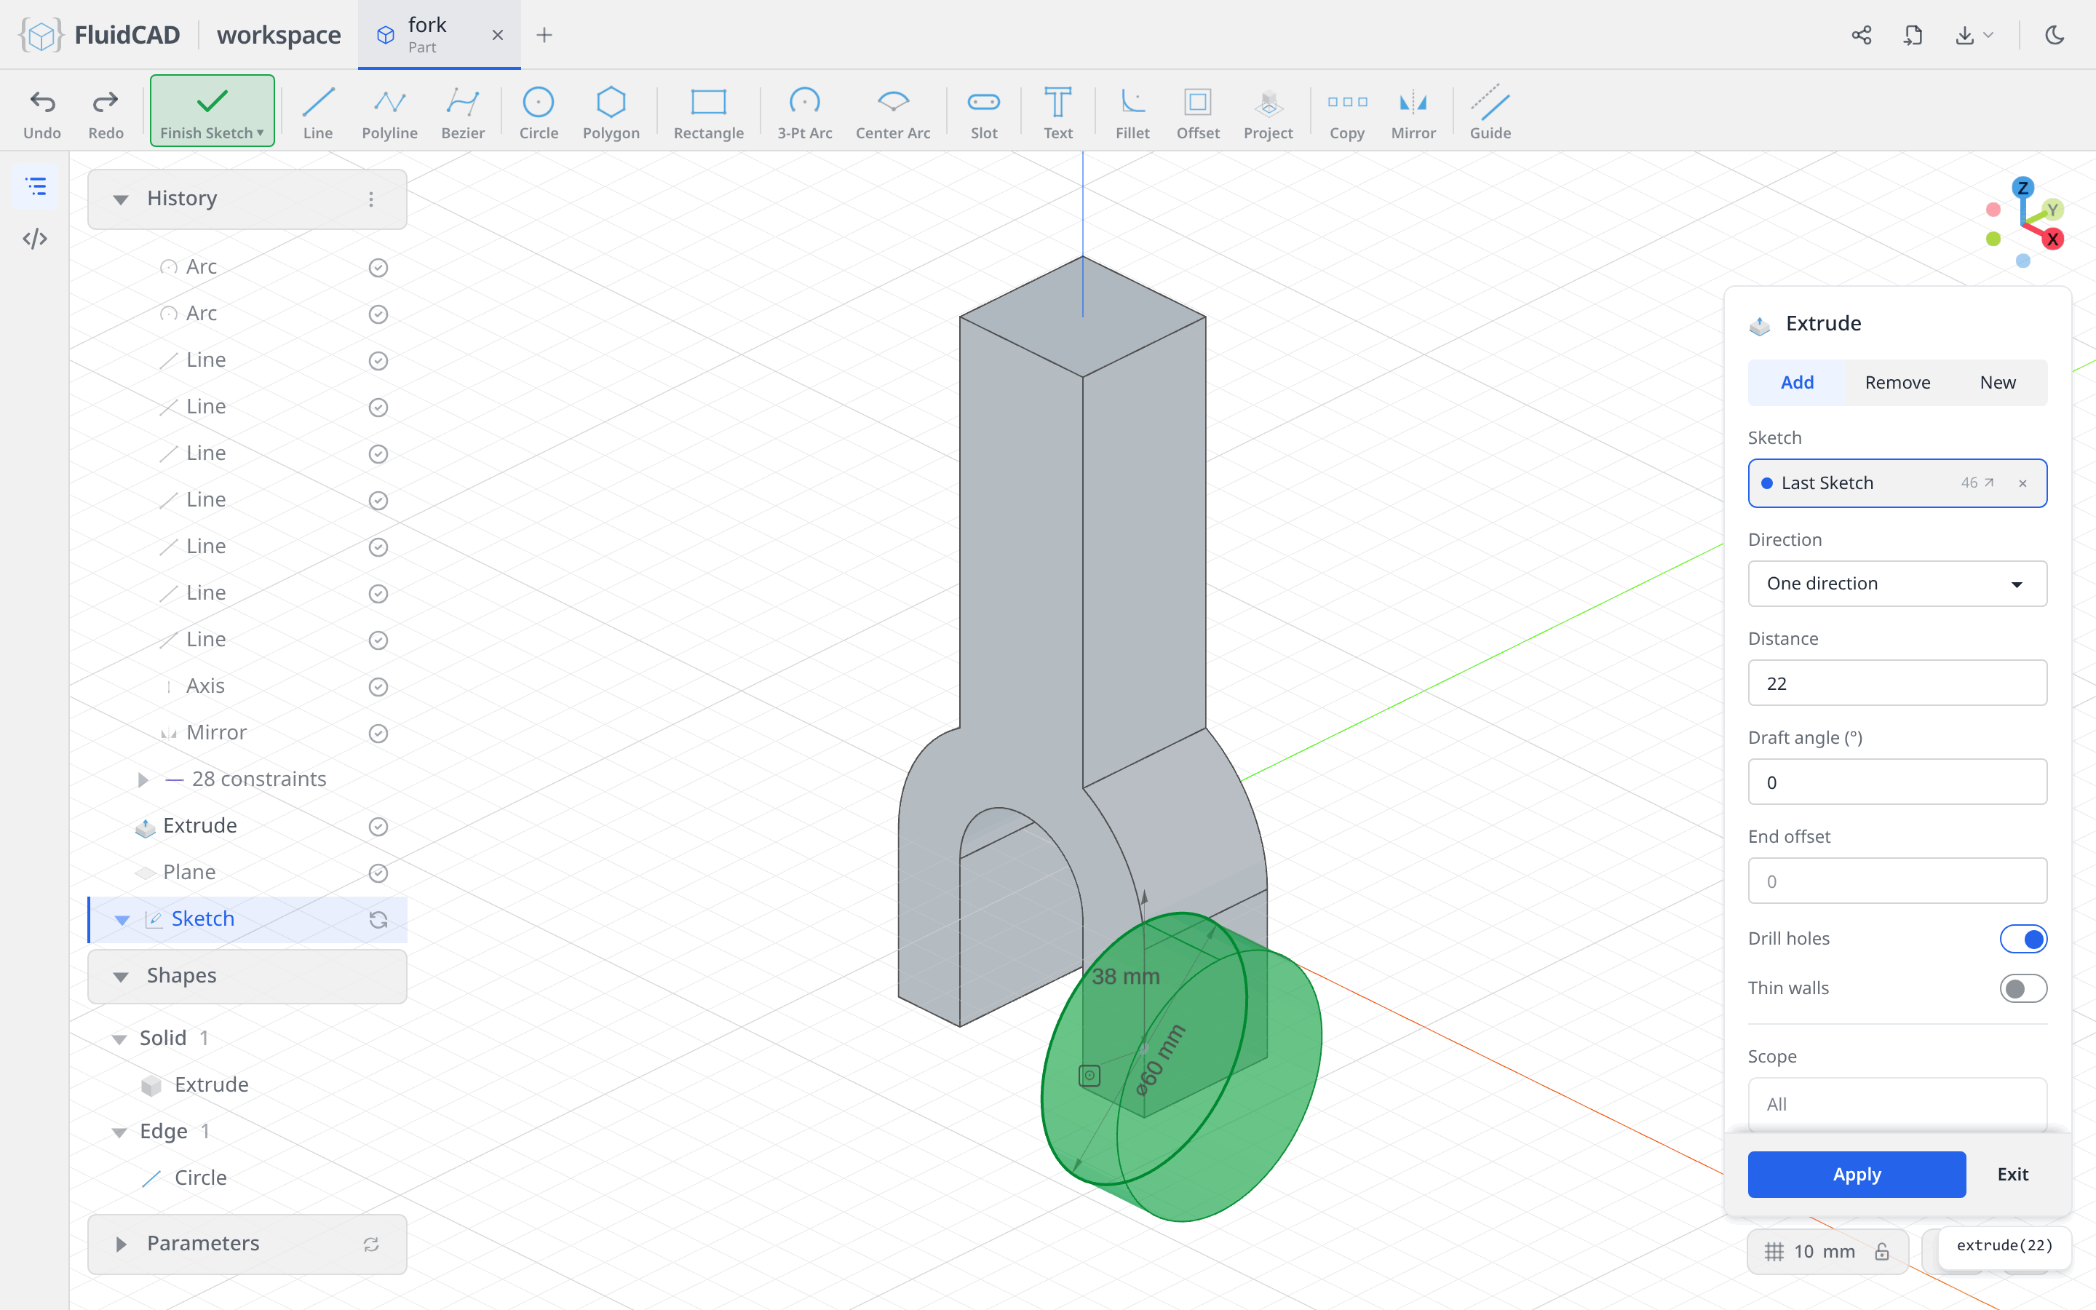Collapse the Shapes panel
Viewport: 2096px width, 1310px height.
pos(120,977)
